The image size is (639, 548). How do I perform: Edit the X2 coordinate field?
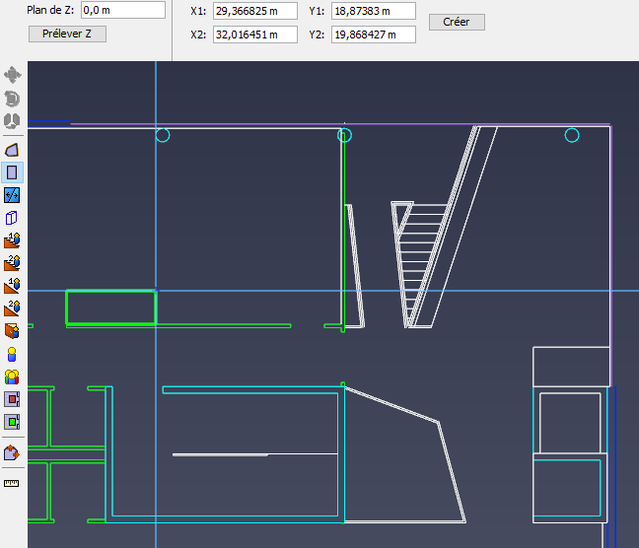[x=255, y=34]
